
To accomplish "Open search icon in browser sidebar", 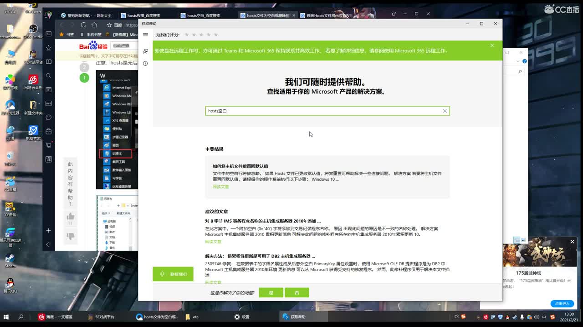I will pos(49,76).
